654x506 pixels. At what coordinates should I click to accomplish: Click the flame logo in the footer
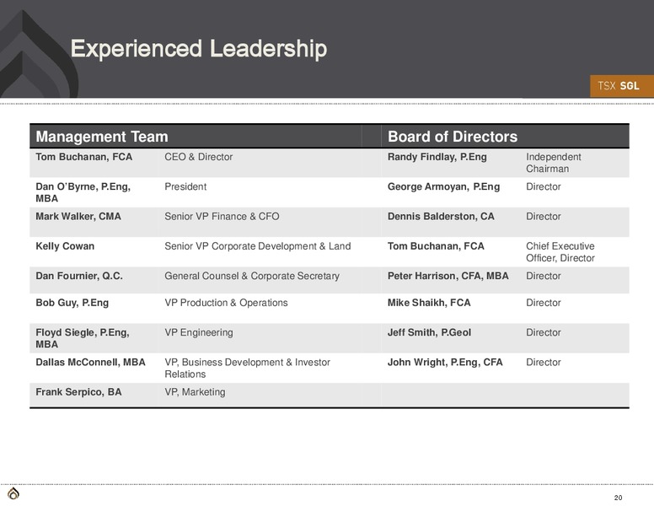point(13,493)
